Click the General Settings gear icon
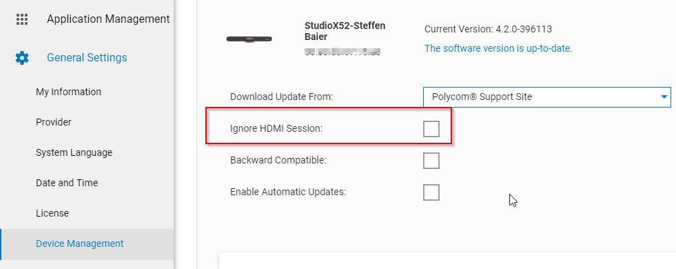Image resolution: width=676 pixels, height=269 pixels. coord(22,58)
